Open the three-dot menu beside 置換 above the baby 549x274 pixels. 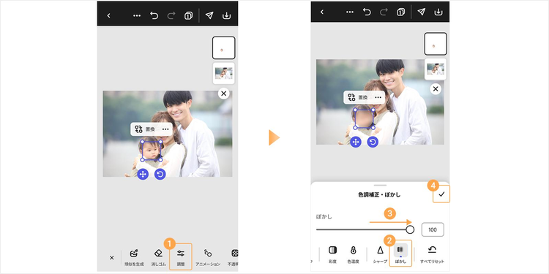[x=165, y=129]
